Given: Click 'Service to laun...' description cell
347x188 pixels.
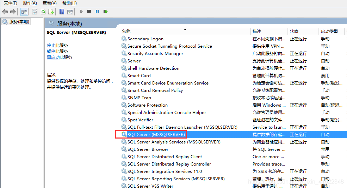Looking at the screenshot, I should point(269,127).
